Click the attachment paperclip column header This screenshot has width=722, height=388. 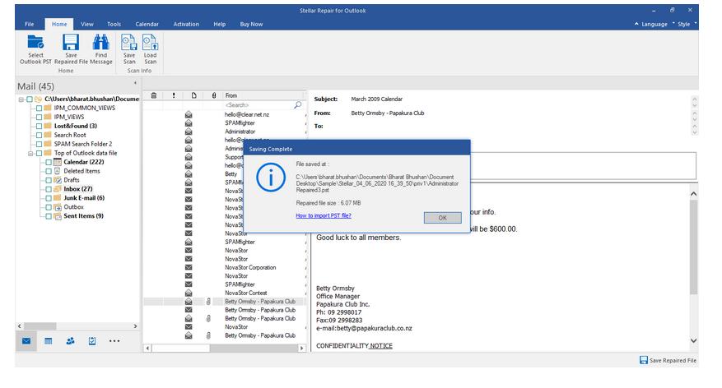tap(214, 95)
